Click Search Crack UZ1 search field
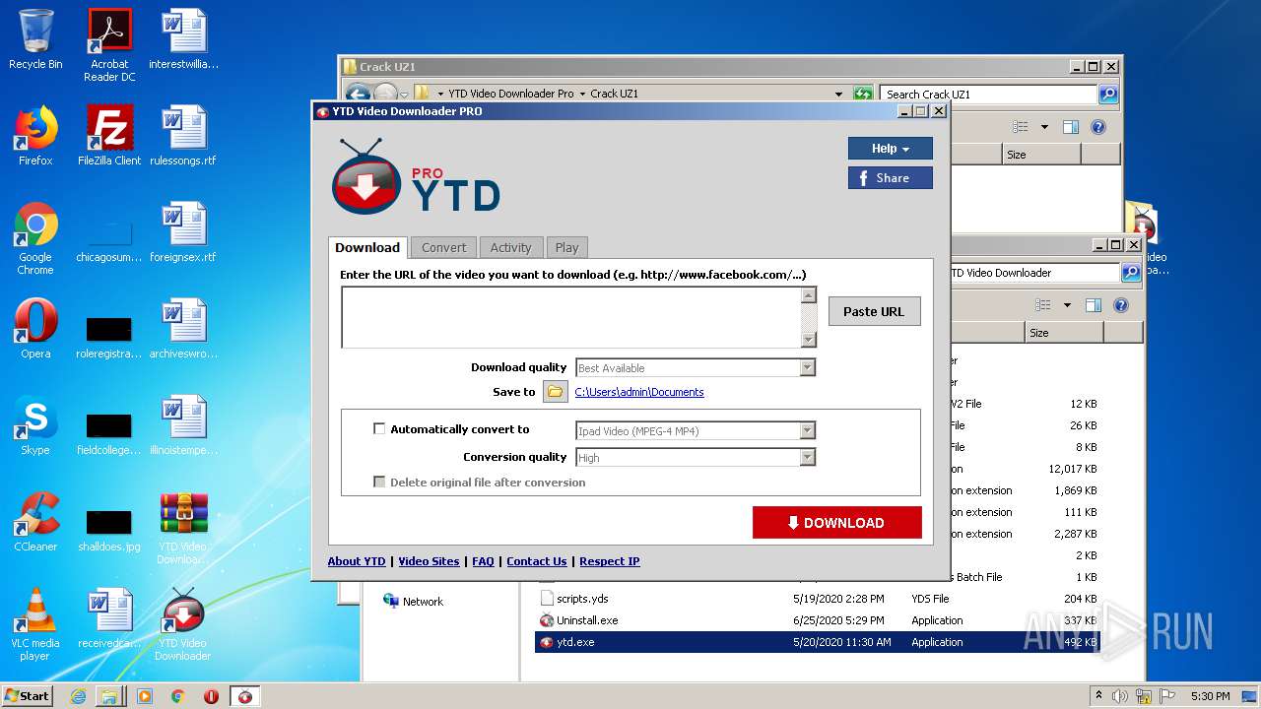Viewport: 1261px width, 709px height. 988,95
